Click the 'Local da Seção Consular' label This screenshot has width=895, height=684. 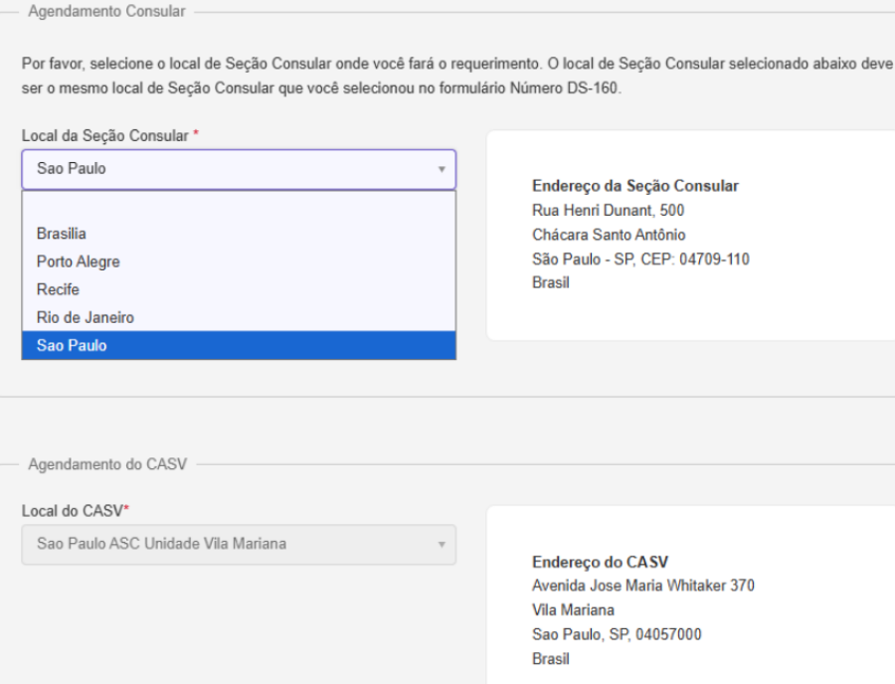(104, 135)
